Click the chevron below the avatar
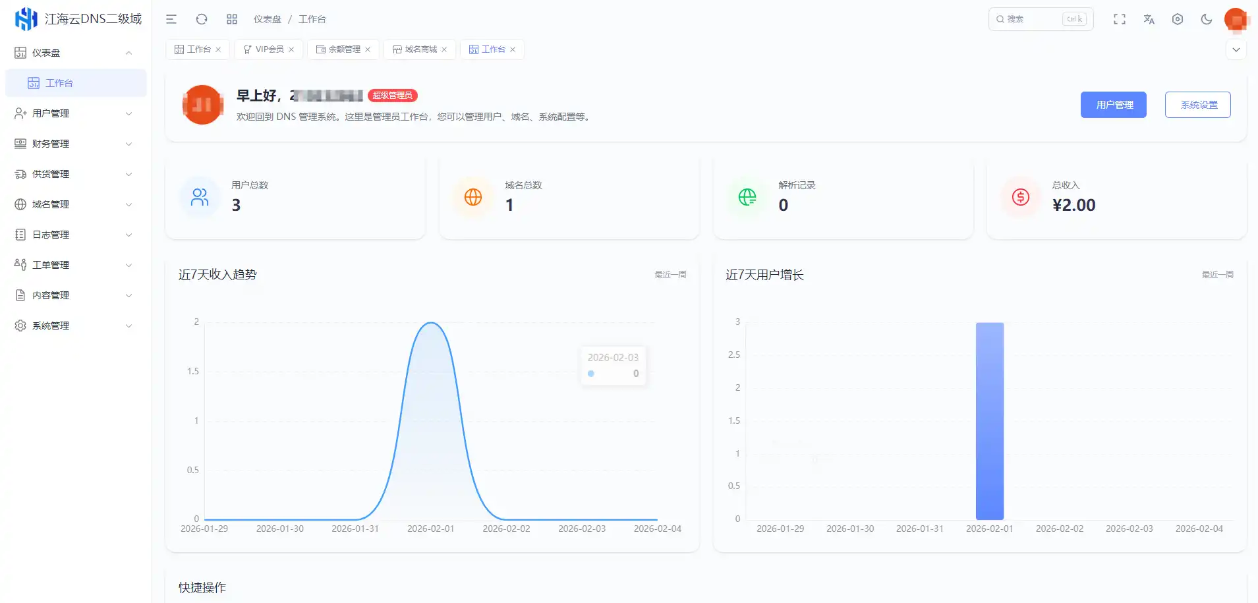Screen dimensions: 1258x603 point(1237,49)
